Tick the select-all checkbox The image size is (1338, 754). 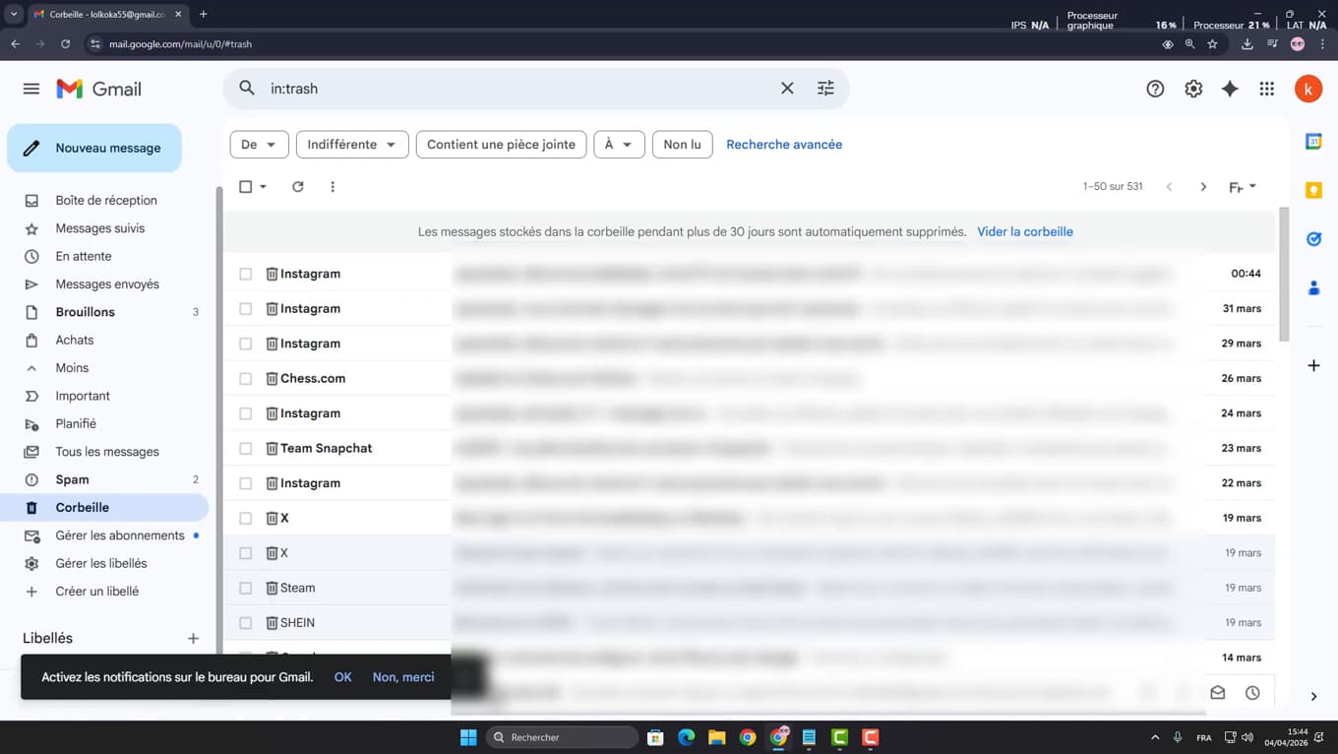tap(246, 187)
